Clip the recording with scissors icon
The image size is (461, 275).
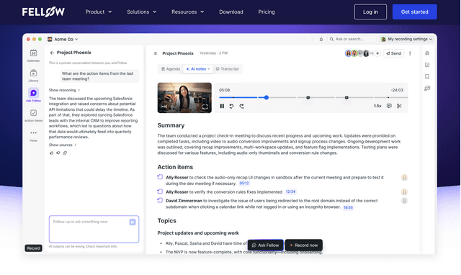point(399,106)
